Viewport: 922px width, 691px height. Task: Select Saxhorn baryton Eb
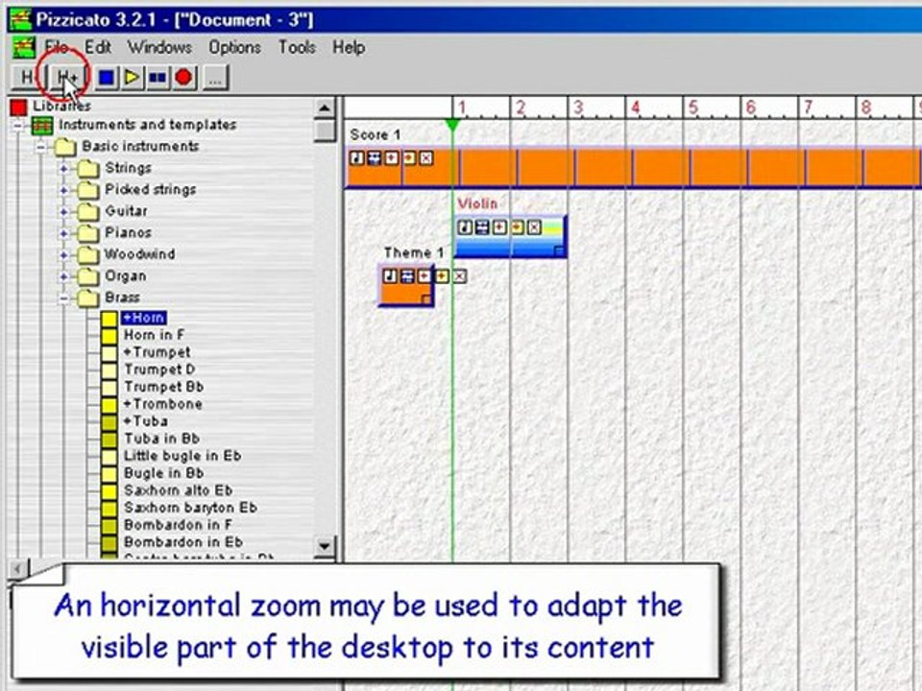pyautogui.click(x=190, y=508)
